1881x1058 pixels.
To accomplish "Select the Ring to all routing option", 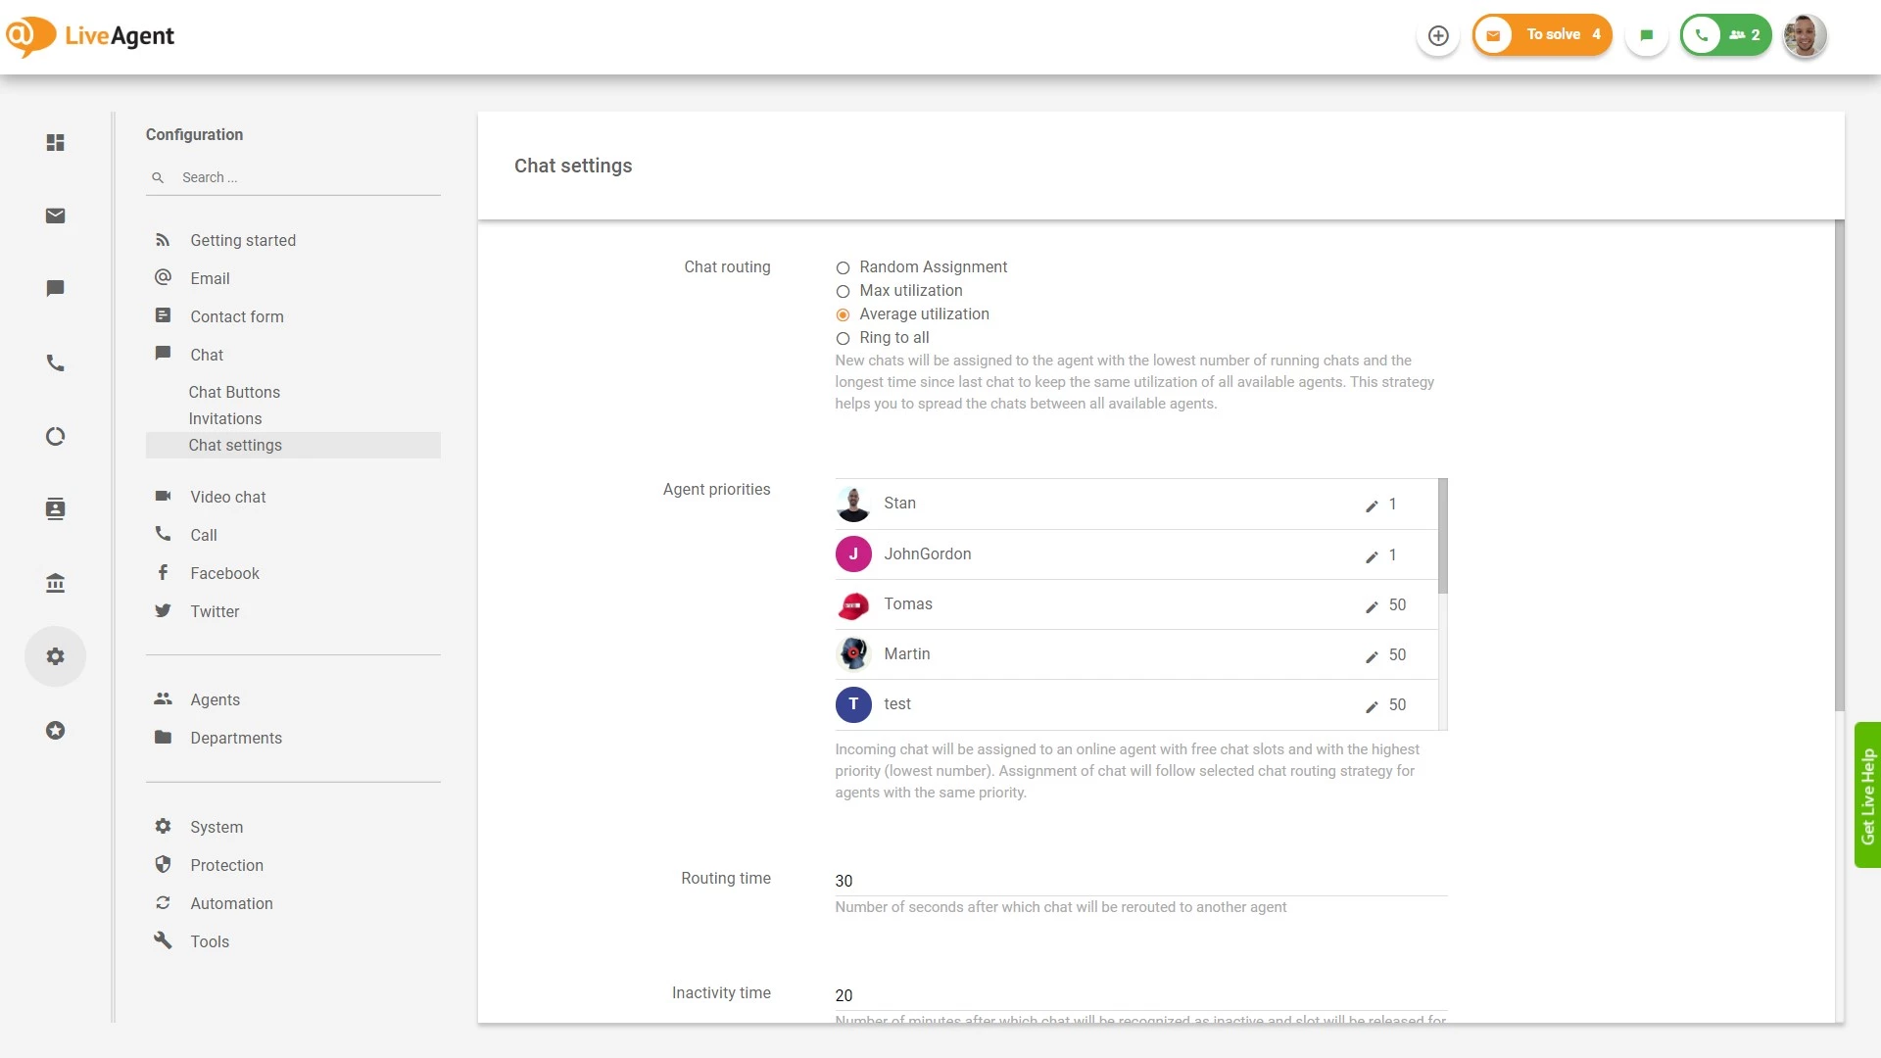I will (x=843, y=338).
